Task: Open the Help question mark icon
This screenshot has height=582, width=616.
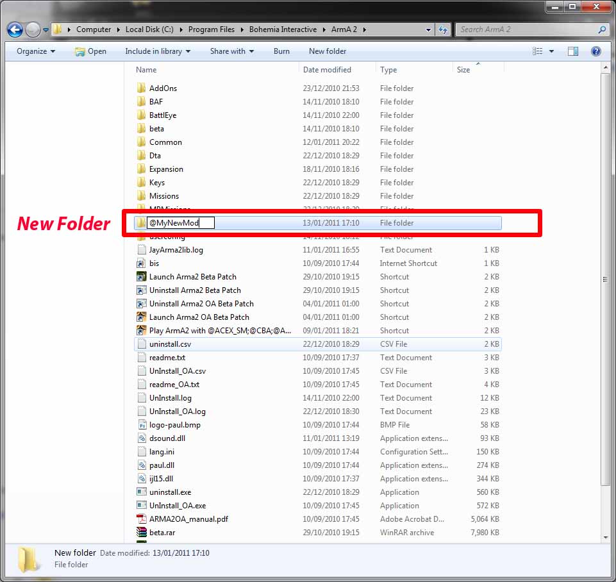Action: (595, 51)
